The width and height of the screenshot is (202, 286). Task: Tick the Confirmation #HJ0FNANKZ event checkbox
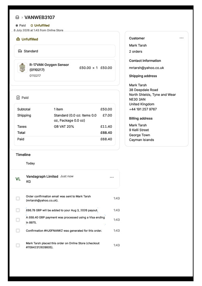[18, 231]
